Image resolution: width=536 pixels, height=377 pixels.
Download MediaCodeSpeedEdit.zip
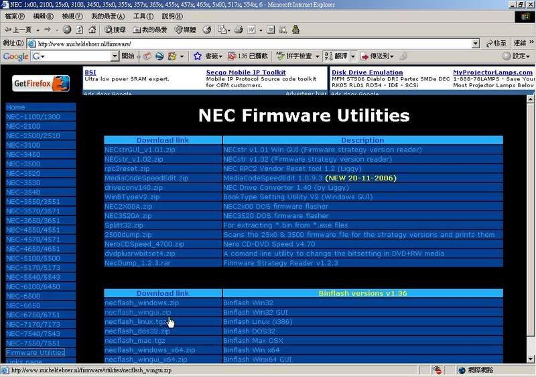point(146,178)
